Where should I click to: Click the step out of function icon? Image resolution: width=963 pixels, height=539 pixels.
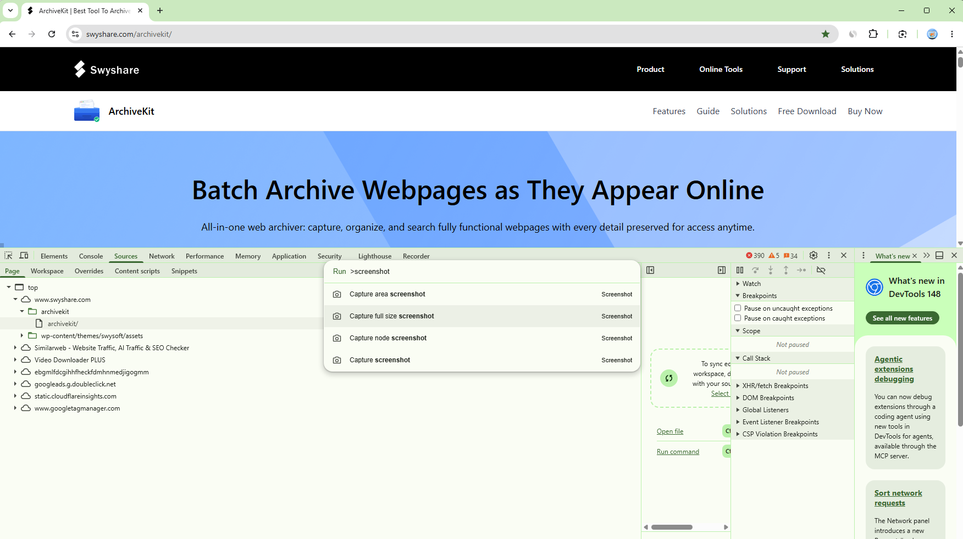pos(786,270)
